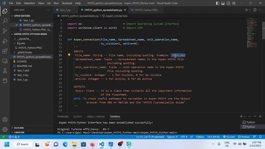Open the Explorer panel ellipsis menu
This screenshot has width=265, height=149.
48,10
